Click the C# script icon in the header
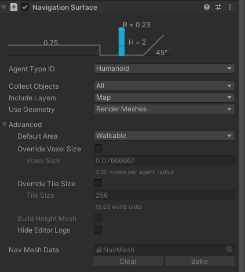 coord(14,8)
